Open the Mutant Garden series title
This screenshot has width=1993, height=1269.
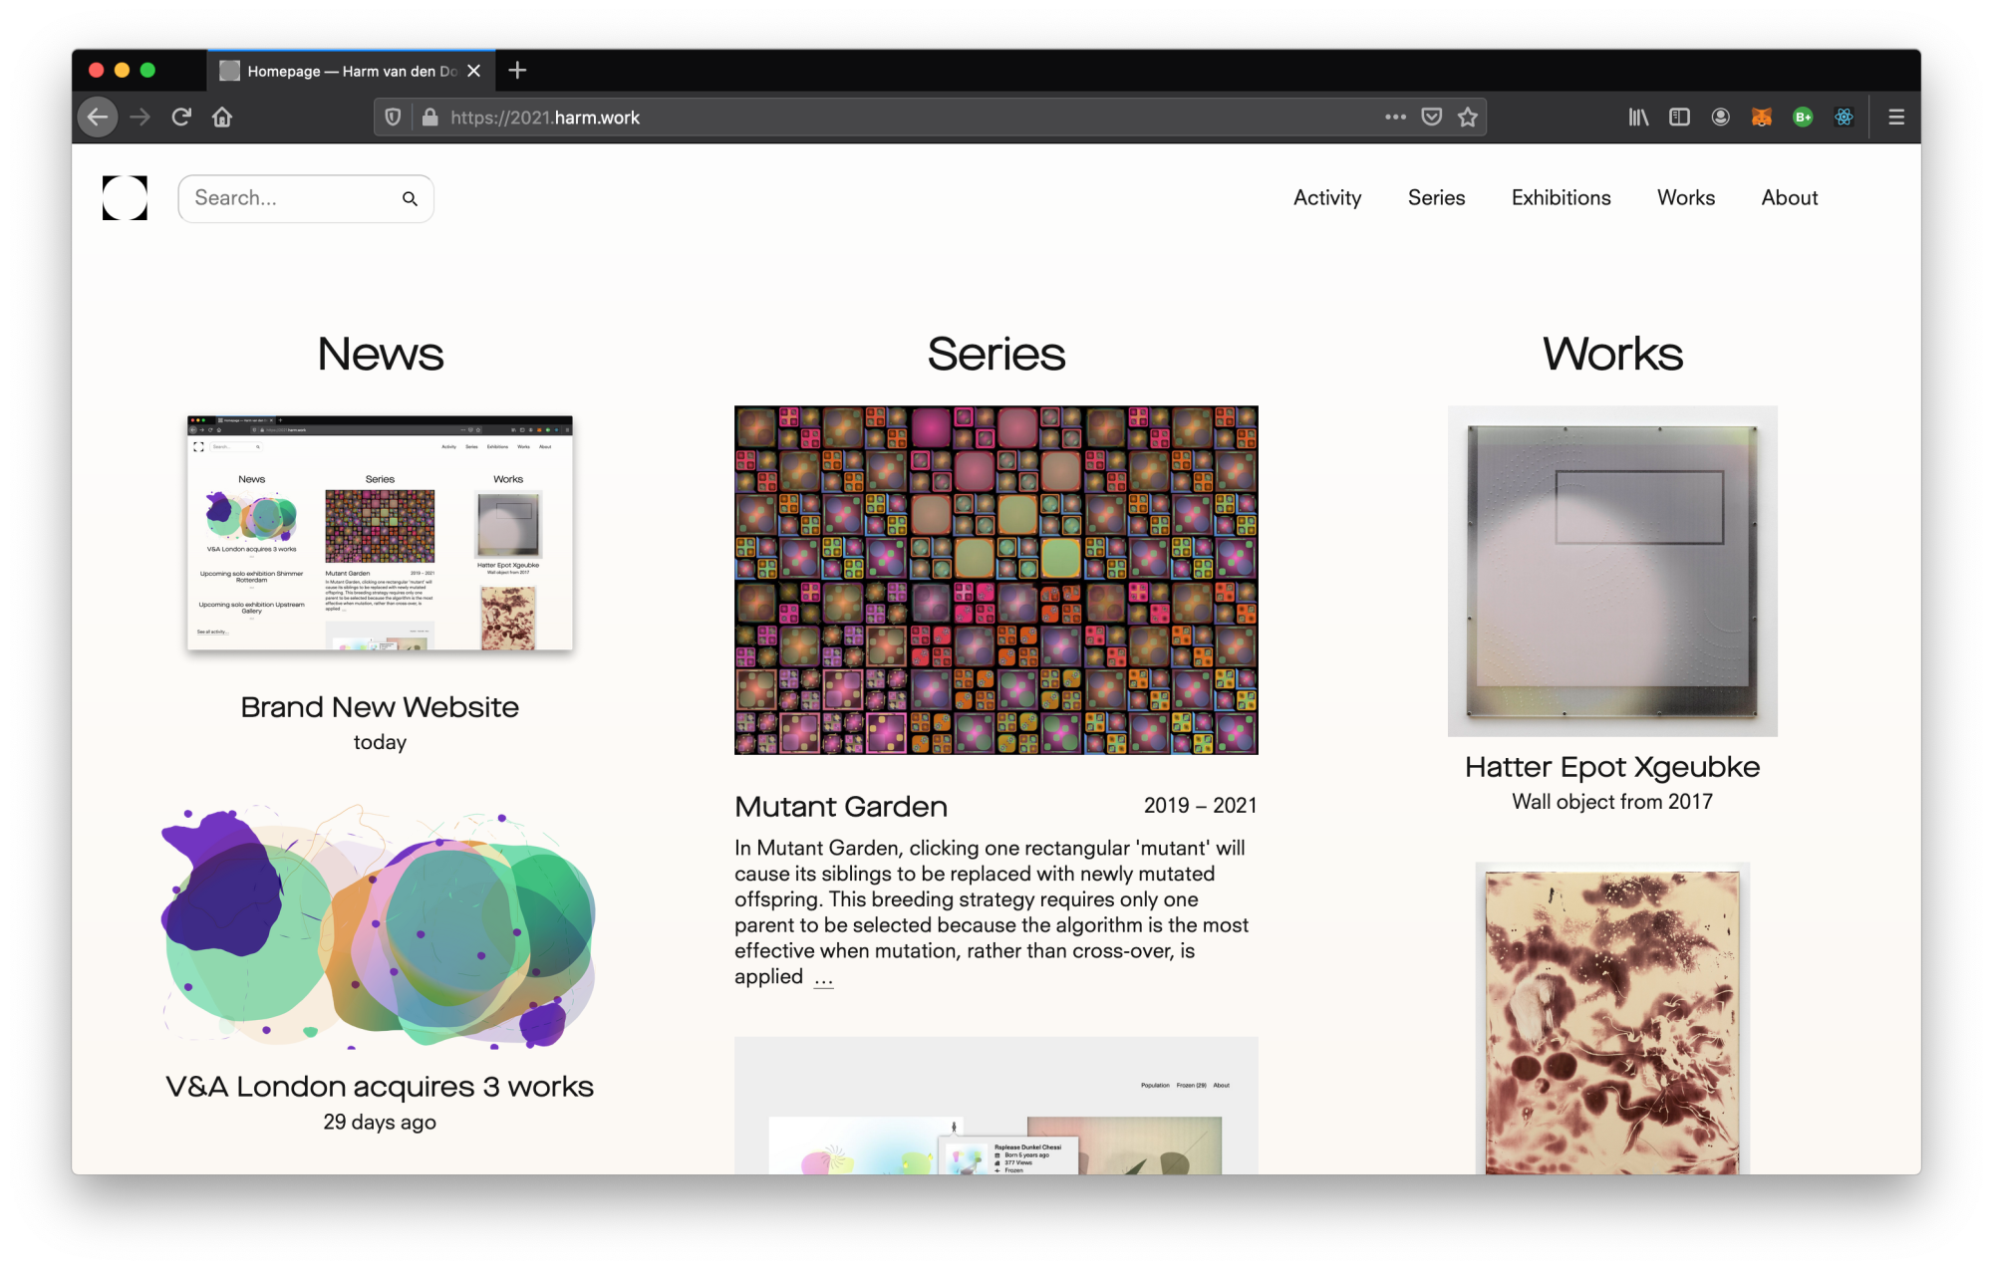[x=841, y=807]
